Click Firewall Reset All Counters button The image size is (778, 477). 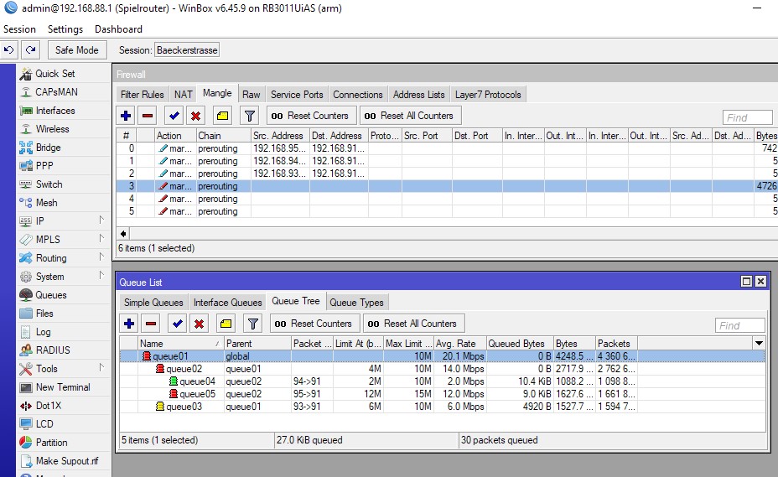click(x=410, y=116)
